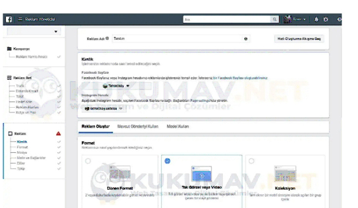Screen dimensions: 358x208
Task: Click the red warning triangle beside Reklam
Action: click(x=59, y=134)
